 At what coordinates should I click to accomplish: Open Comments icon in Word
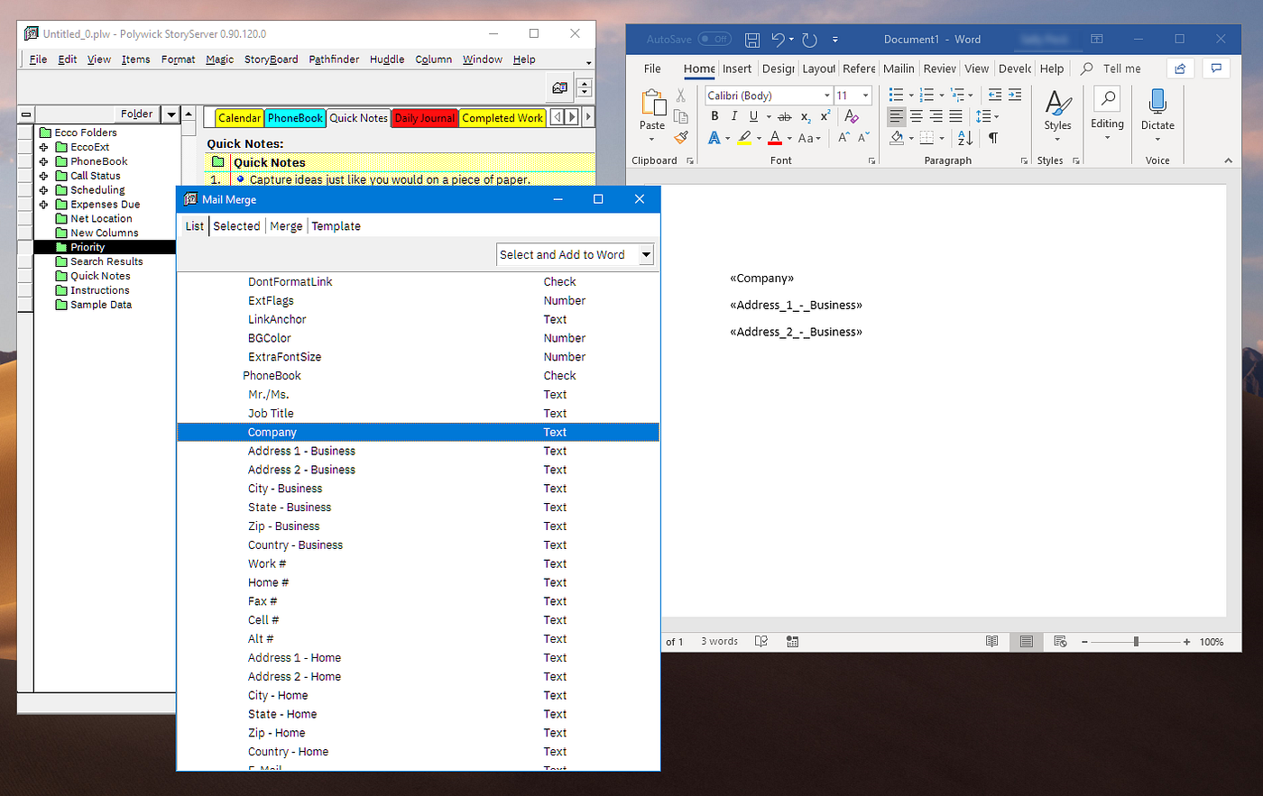pos(1217,69)
